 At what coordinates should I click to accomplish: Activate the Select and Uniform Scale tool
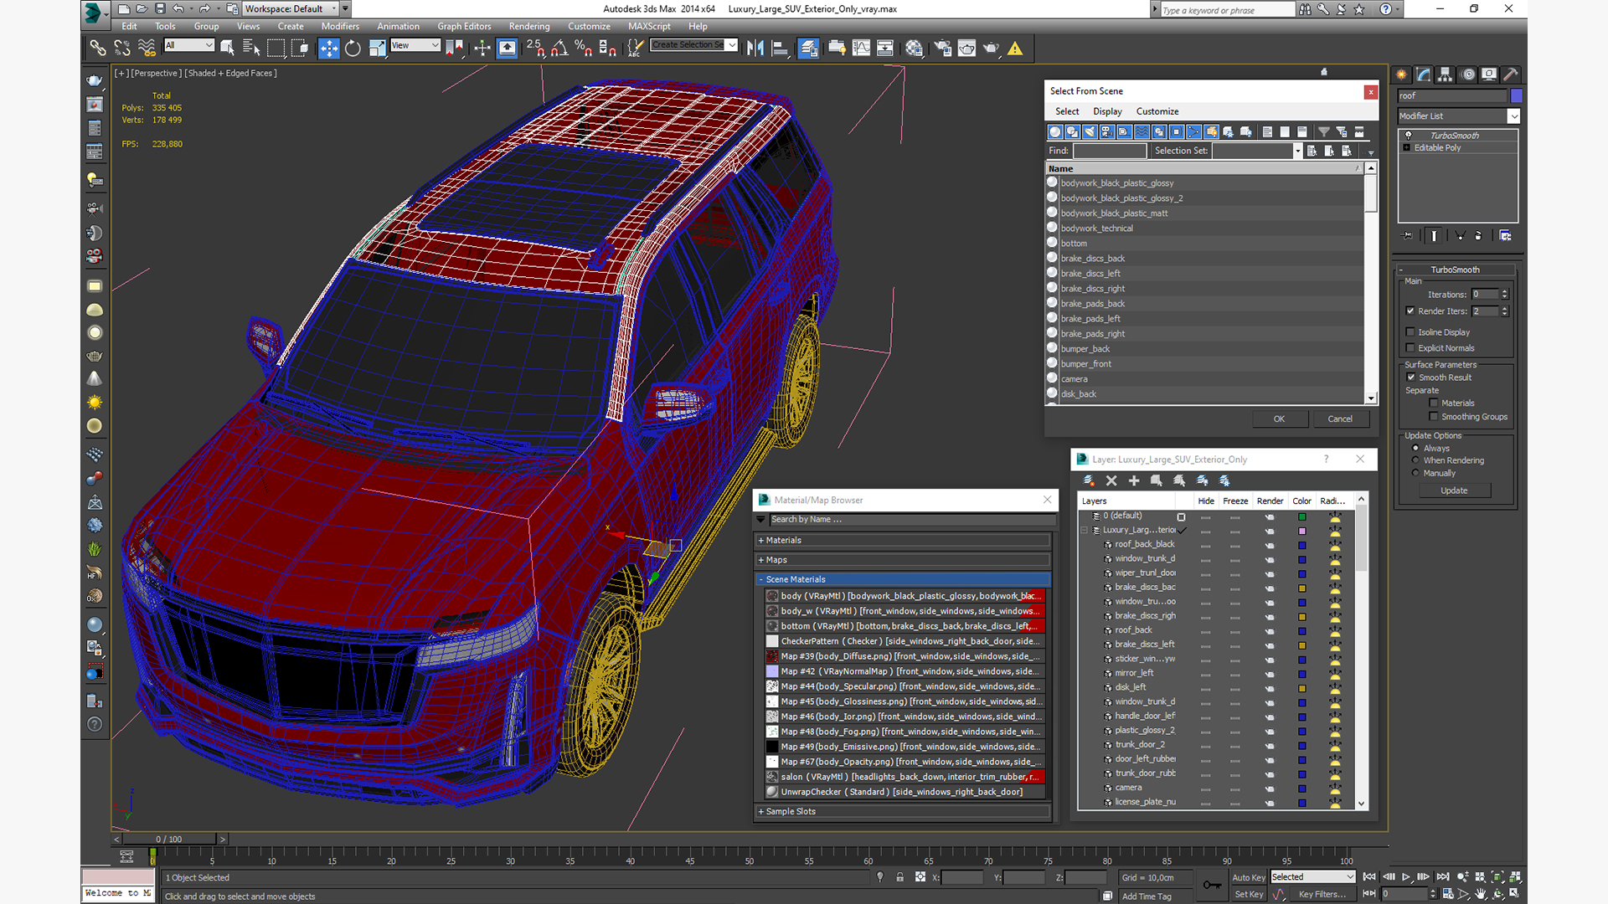point(377,49)
